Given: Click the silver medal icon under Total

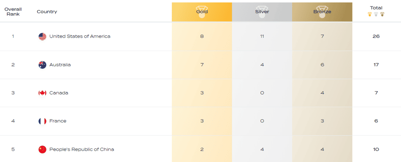Looking at the screenshot, I should (x=376, y=14).
